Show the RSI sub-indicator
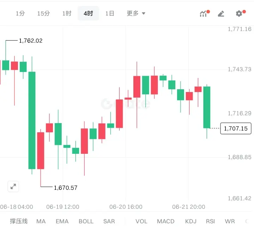 210,221
